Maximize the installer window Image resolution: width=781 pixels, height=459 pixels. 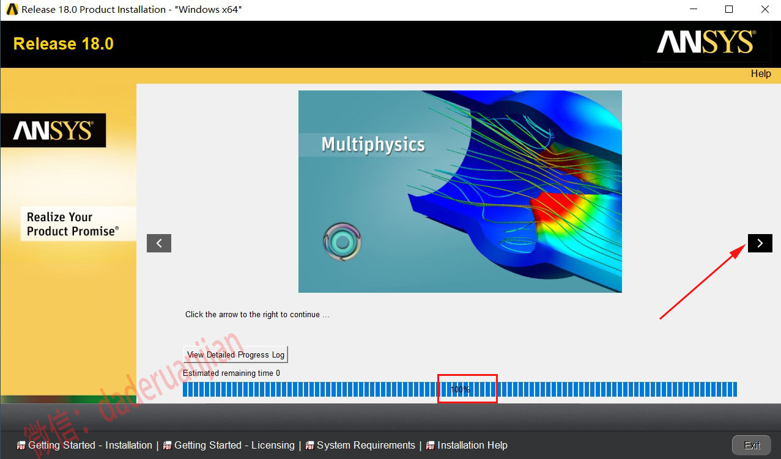coord(729,10)
